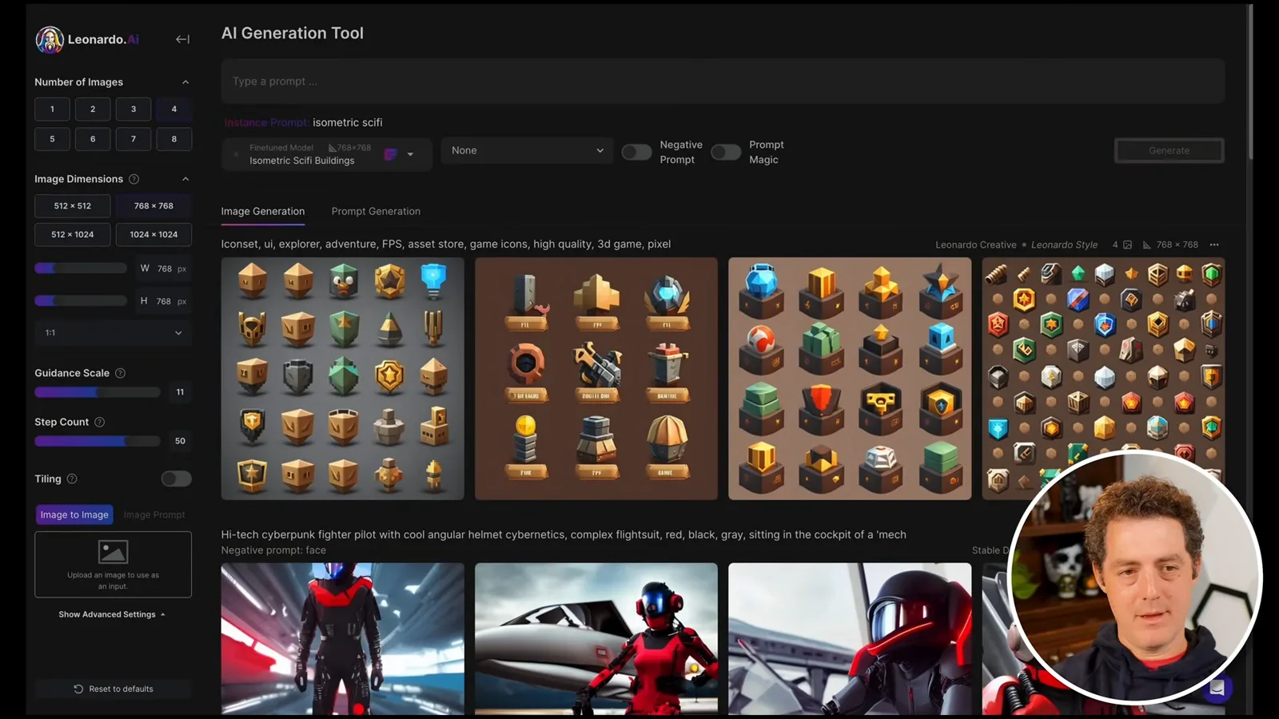
Task: Click the dimensions icon next to 768 × 768
Action: tap(1147, 244)
